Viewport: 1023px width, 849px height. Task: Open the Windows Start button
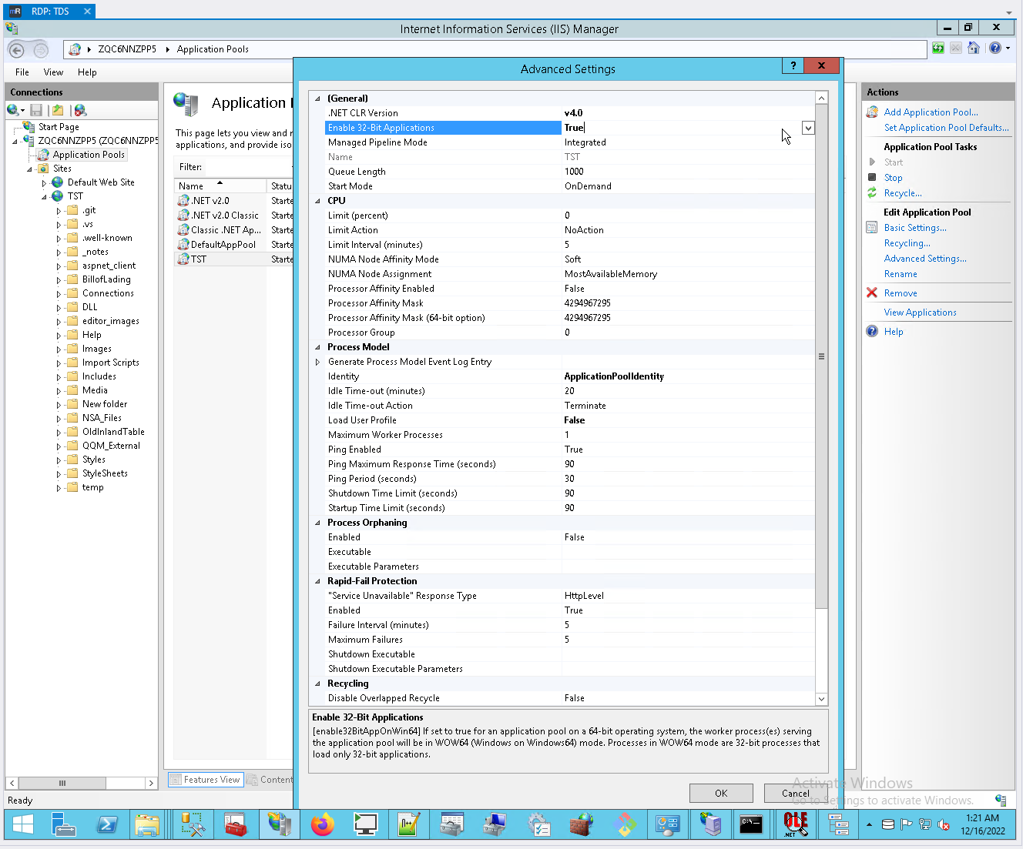click(23, 825)
